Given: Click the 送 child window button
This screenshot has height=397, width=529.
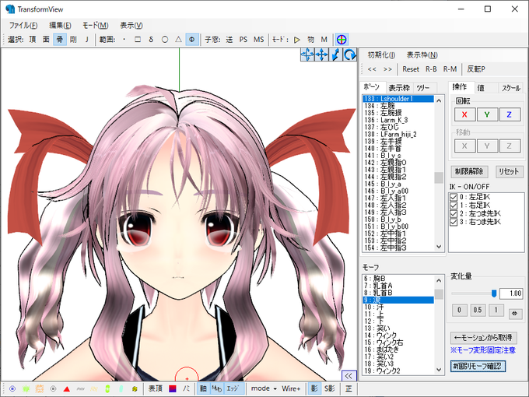Looking at the screenshot, I should tap(229, 40).
